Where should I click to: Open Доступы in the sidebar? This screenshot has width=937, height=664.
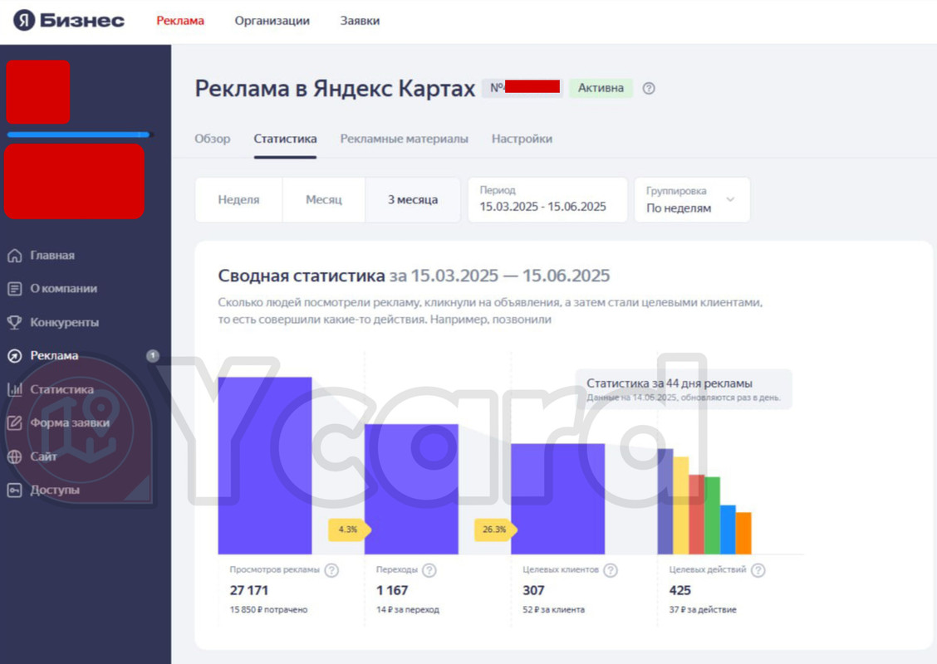(55, 491)
